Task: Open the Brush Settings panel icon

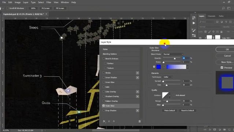Action: point(194,30)
